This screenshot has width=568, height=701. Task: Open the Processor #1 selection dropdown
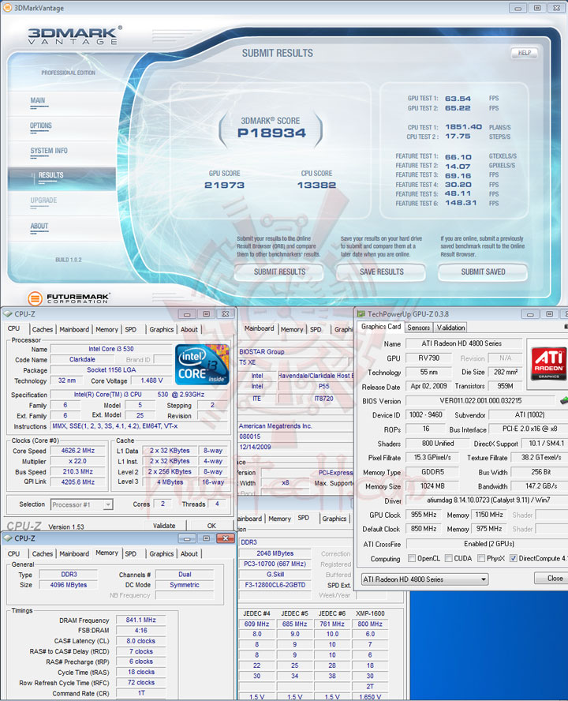82,504
